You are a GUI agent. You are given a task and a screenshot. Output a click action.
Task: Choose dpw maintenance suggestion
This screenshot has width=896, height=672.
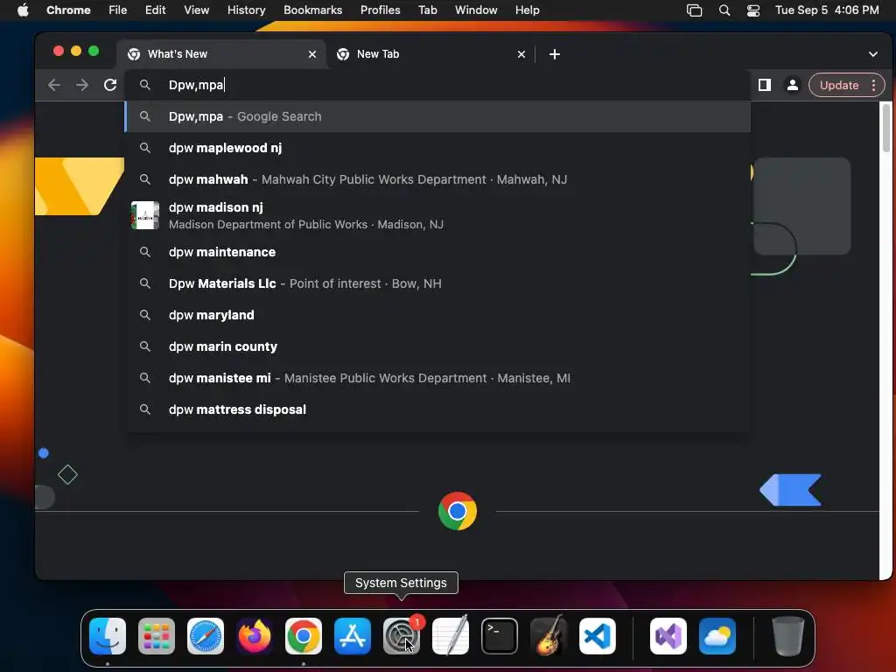(x=437, y=252)
